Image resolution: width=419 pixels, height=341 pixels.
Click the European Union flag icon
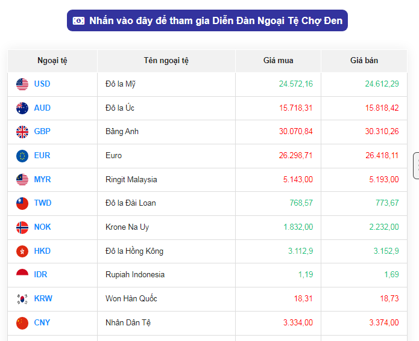tap(22, 156)
